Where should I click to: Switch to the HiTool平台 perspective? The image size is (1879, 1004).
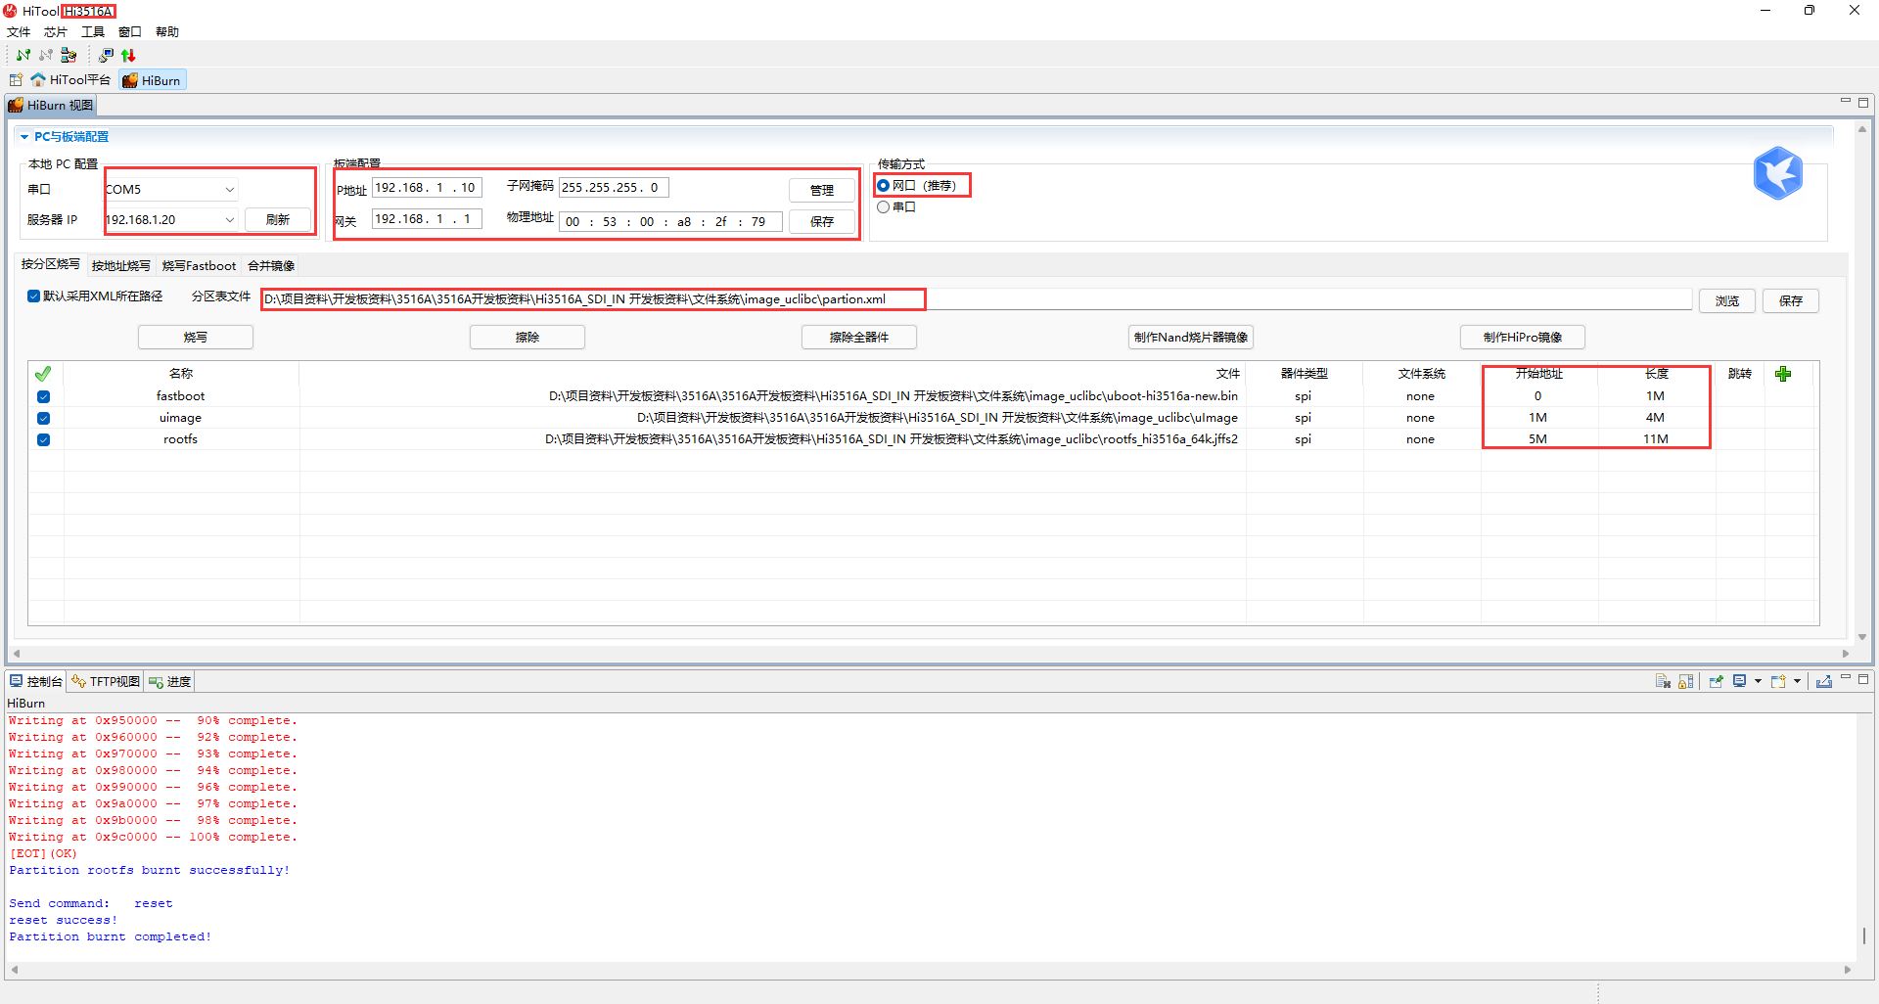point(70,80)
